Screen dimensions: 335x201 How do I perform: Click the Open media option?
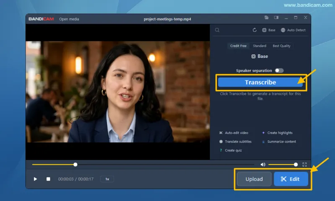point(69,19)
